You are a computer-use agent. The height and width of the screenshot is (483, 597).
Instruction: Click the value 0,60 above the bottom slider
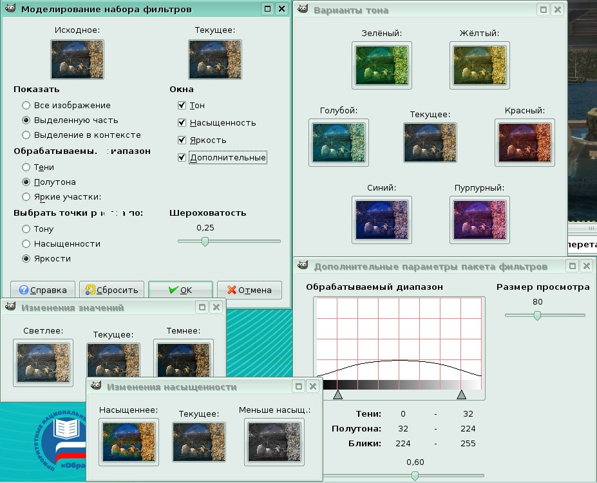415,462
